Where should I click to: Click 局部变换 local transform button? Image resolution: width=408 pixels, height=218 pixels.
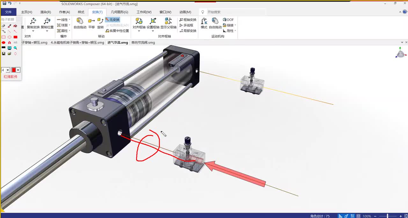point(188,31)
